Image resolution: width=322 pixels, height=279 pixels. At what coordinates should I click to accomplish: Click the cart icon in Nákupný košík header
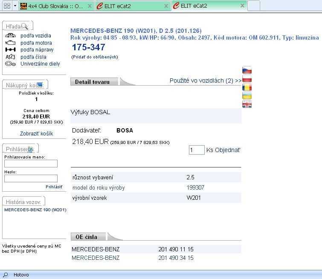[40, 84]
